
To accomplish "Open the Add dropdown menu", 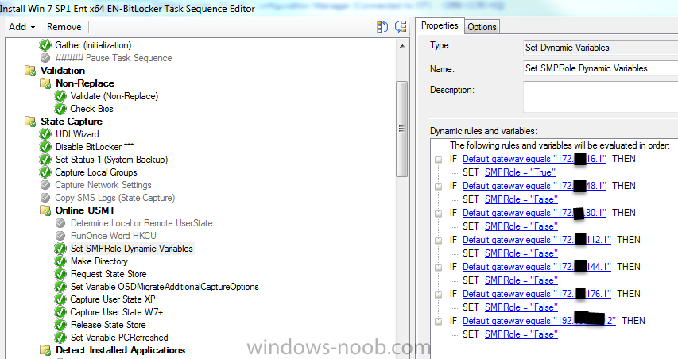I will point(21,27).
